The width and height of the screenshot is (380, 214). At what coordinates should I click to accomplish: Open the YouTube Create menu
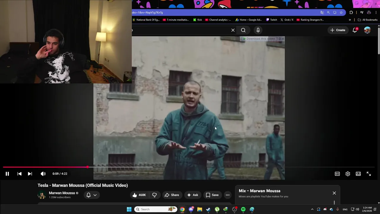coord(338,30)
